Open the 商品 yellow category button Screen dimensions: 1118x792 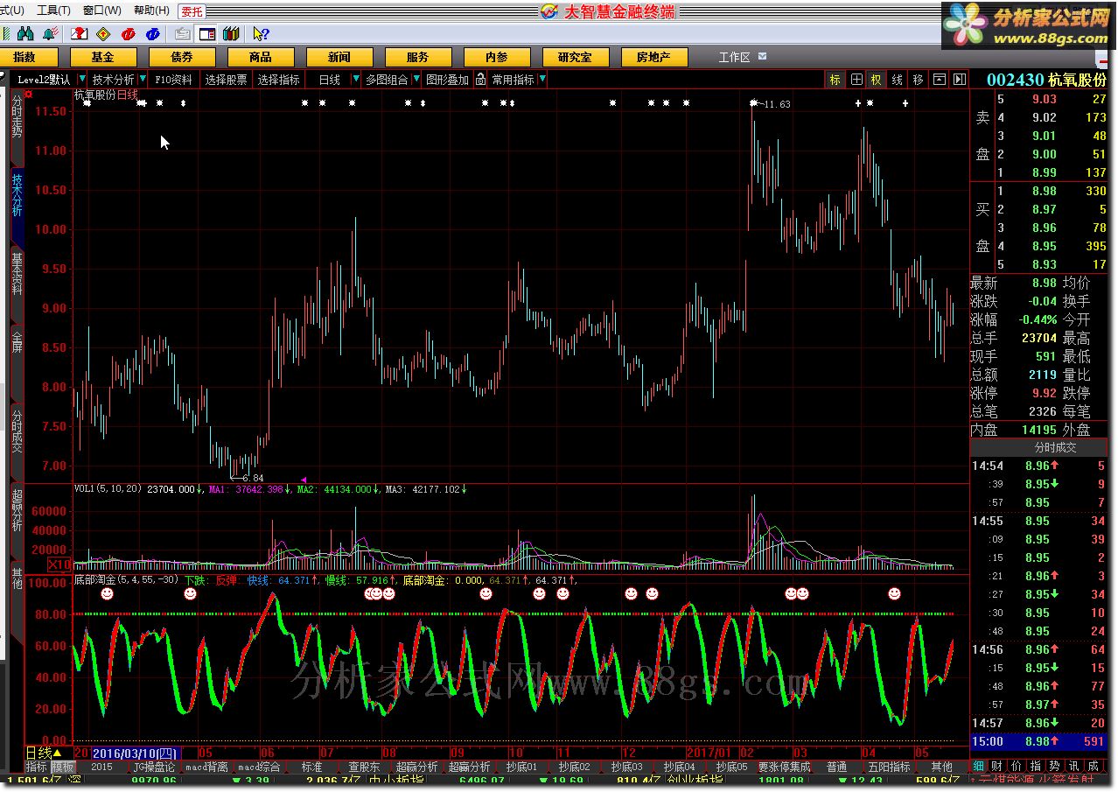(x=261, y=58)
